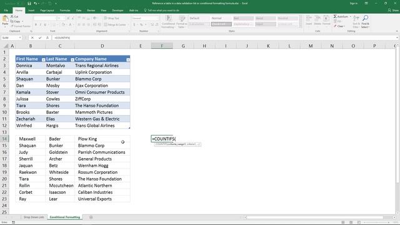This screenshot has height=225, width=400.
Task: Click the formula bar input containing =COUNTIFS(
Action: 224,37
